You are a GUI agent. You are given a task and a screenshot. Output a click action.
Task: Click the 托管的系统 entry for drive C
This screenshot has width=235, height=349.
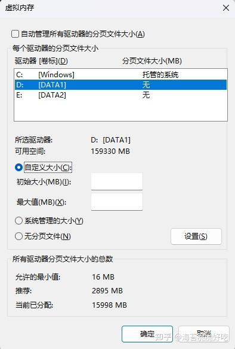pyautogui.click(x=160, y=75)
